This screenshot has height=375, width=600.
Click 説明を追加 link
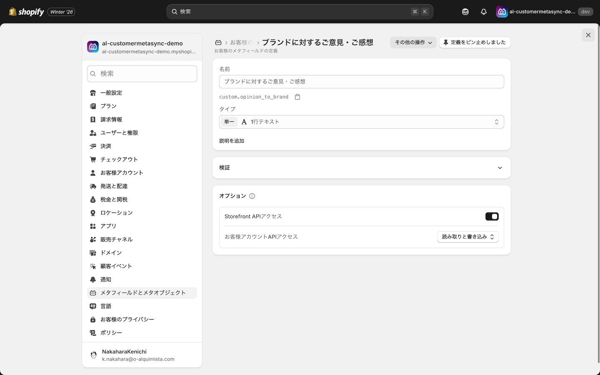[232, 141]
